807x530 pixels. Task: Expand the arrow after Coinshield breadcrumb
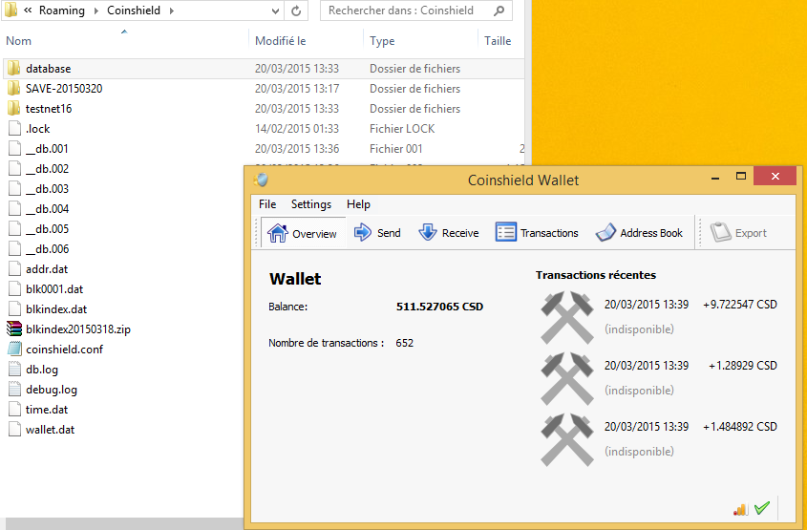(x=171, y=11)
